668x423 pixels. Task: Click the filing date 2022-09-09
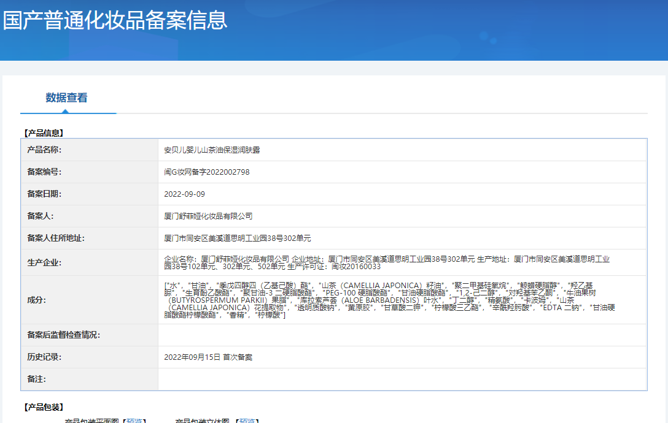pyautogui.click(x=184, y=194)
